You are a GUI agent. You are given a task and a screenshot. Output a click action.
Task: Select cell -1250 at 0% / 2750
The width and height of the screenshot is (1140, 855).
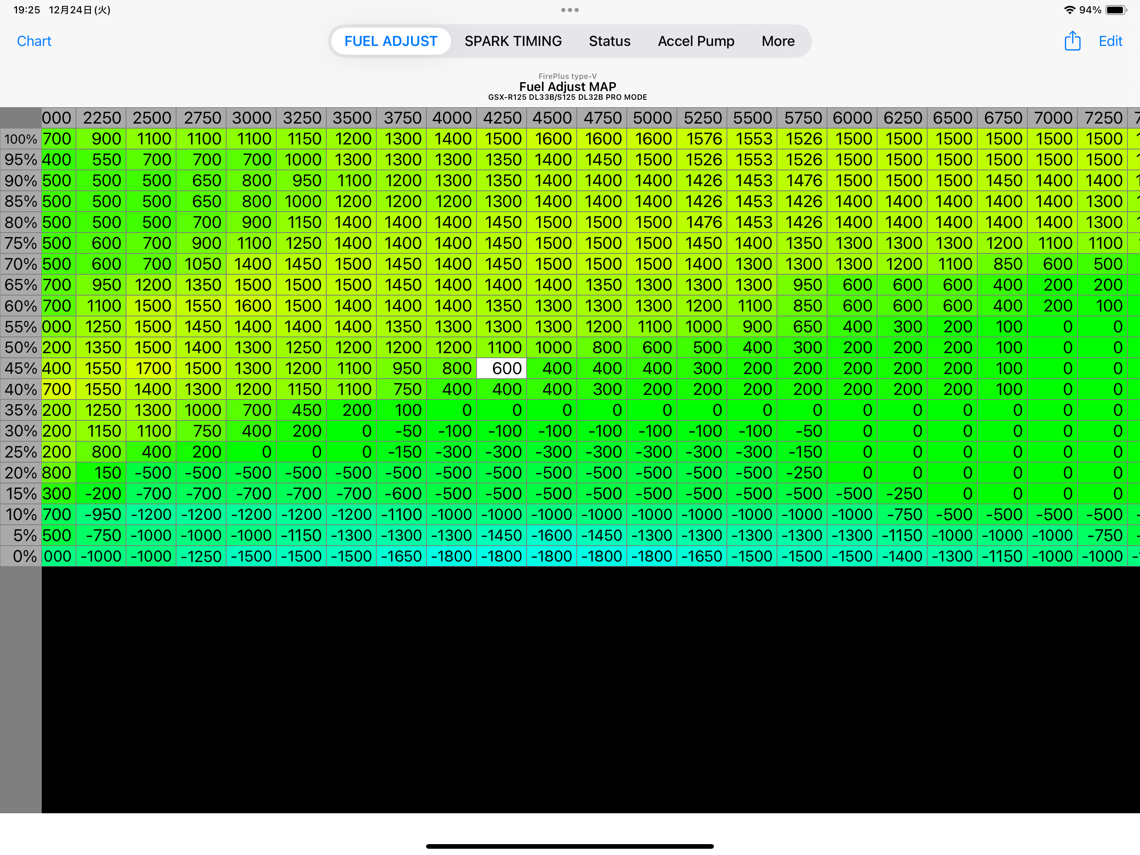coord(201,556)
